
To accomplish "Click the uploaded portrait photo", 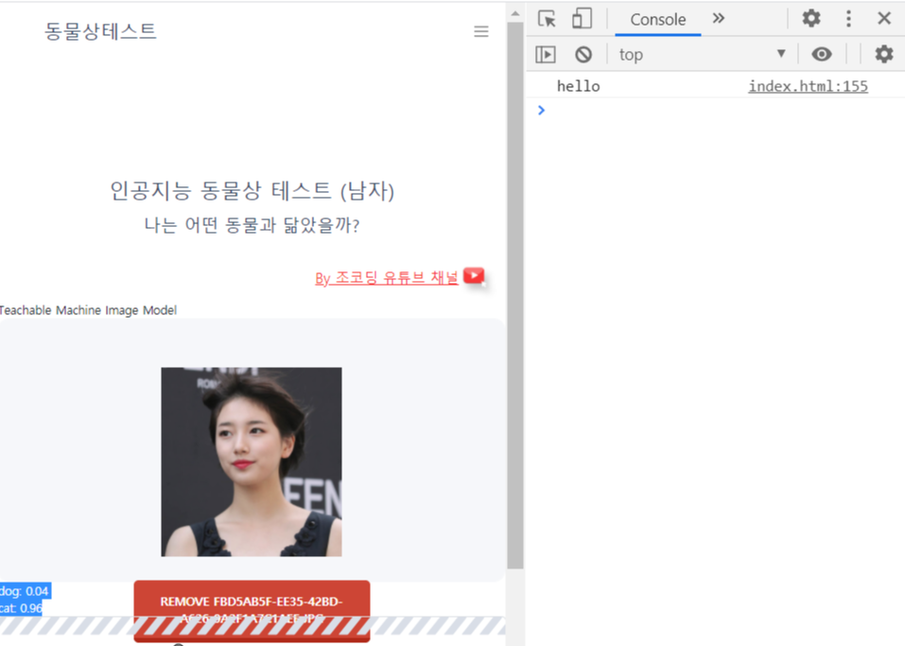I will (251, 462).
